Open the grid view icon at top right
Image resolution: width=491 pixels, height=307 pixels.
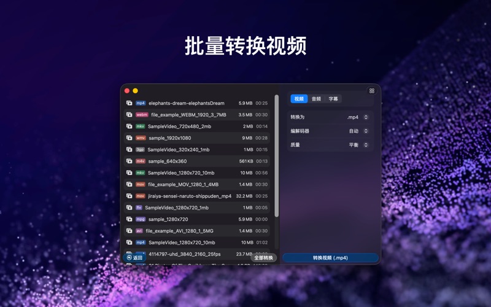click(x=372, y=91)
